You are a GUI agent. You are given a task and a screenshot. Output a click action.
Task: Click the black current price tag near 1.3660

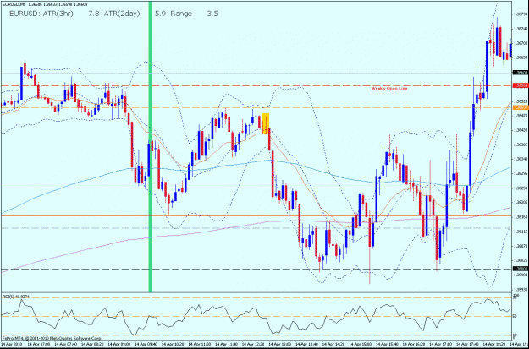[x=519, y=73]
